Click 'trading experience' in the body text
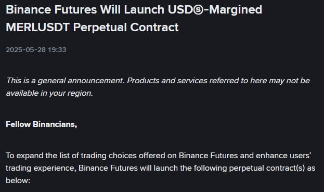The height and width of the screenshot is (192, 324). pyautogui.click(x=40, y=168)
